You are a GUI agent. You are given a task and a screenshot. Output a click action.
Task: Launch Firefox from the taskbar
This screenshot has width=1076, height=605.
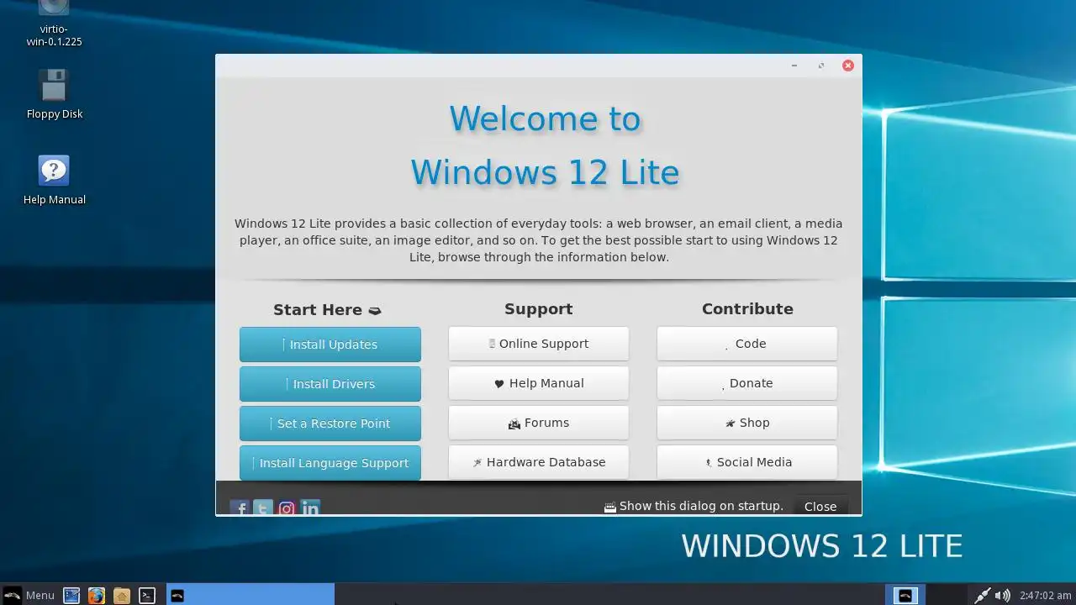[x=97, y=595]
